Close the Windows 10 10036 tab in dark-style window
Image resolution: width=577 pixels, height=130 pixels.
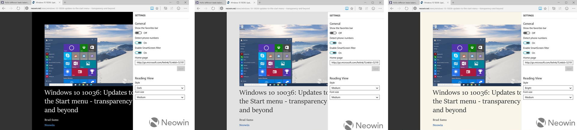59,2
